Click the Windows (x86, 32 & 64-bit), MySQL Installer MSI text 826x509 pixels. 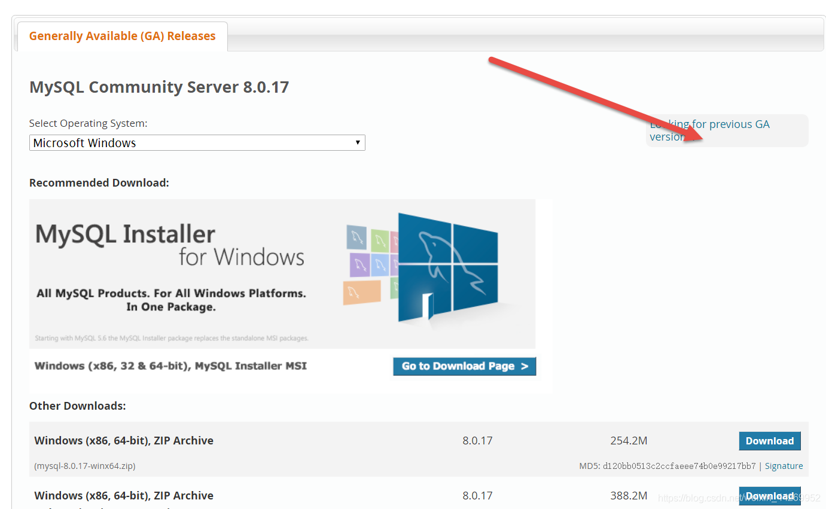click(170, 366)
